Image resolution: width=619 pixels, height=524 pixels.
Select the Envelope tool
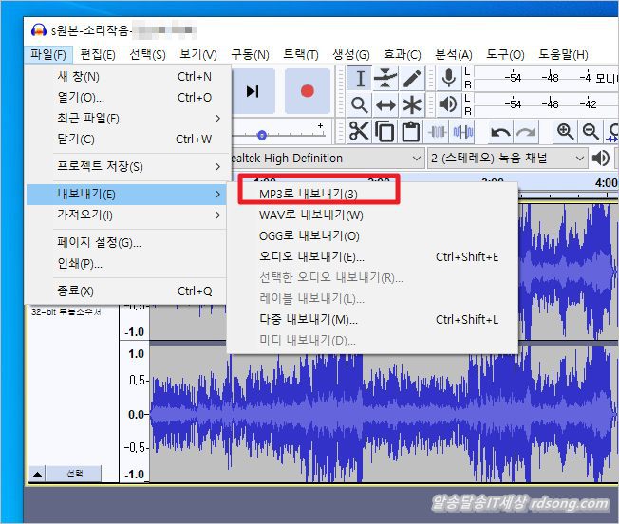click(x=385, y=78)
